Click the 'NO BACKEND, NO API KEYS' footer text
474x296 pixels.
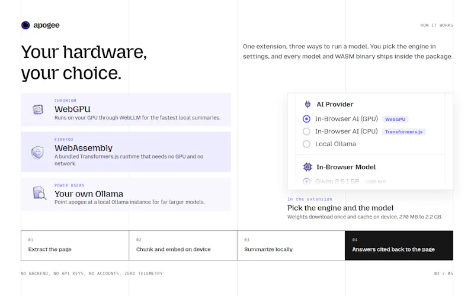tap(92, 274)
